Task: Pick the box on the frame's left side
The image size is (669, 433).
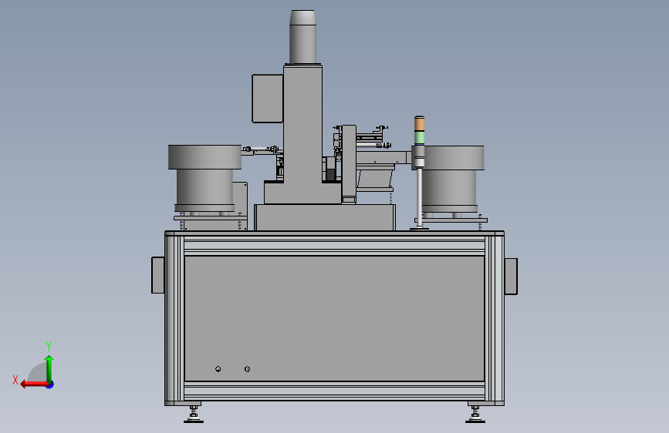Action: [x=158, y=275]
